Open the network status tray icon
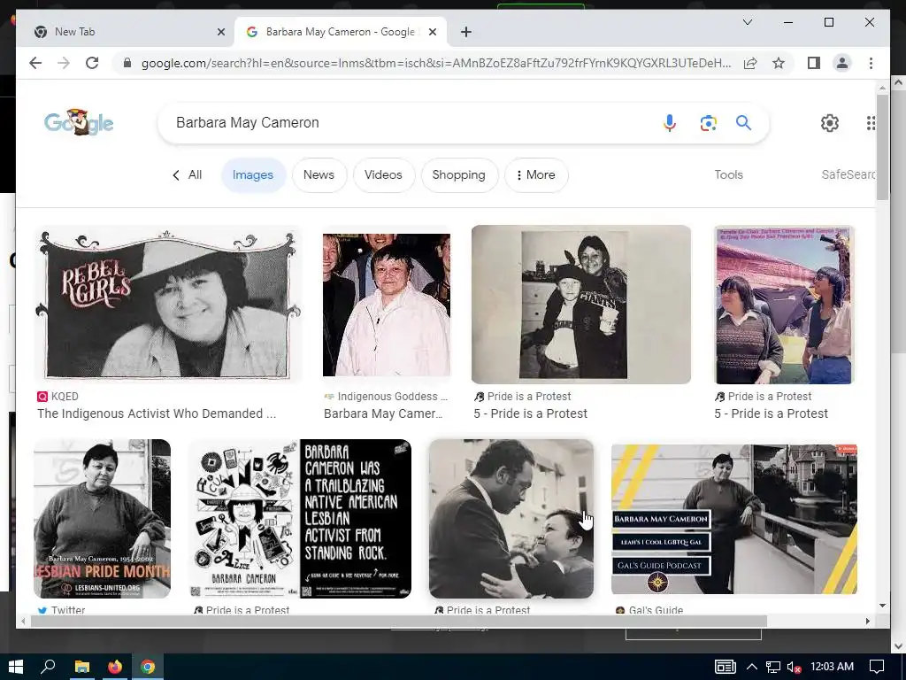906x680 pixels. tap(772, 667)
